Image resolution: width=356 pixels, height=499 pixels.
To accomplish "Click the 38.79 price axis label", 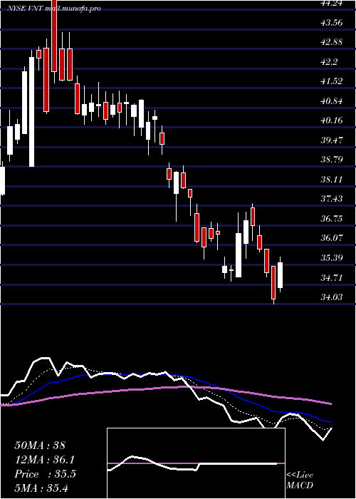I will point(332,160).
